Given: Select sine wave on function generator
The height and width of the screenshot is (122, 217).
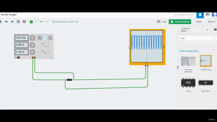Looking at the screenshot, I should 45,38.
